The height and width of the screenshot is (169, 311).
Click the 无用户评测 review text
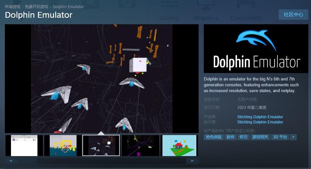point(247,100)
